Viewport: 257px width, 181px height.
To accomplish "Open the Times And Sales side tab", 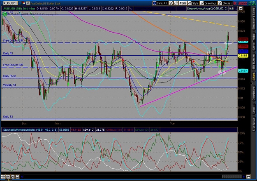I will point(254,19).
